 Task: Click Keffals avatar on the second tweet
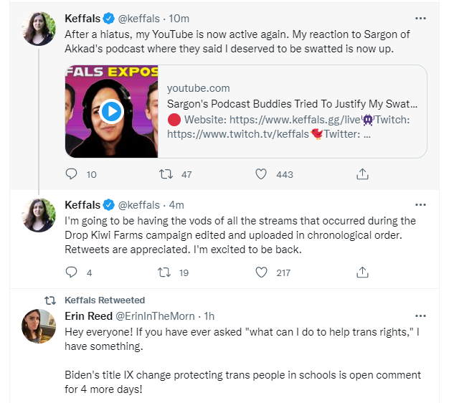coord(39,215)
